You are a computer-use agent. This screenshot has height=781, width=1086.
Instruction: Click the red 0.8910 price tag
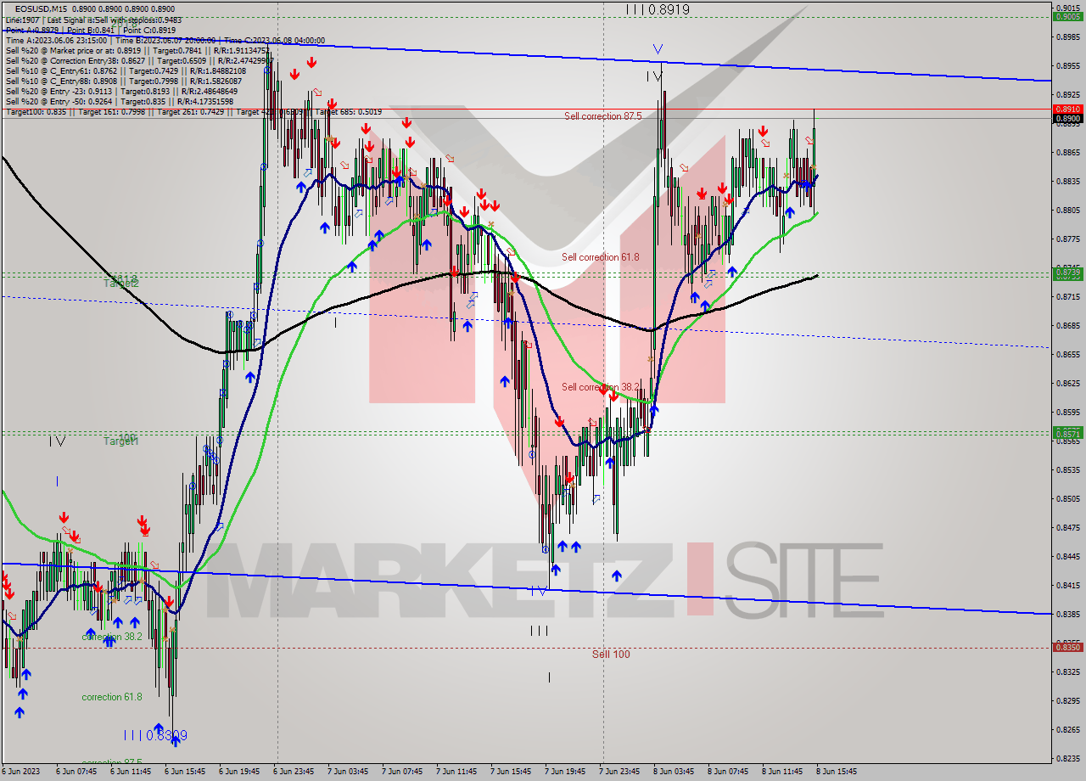[1067, 109]
